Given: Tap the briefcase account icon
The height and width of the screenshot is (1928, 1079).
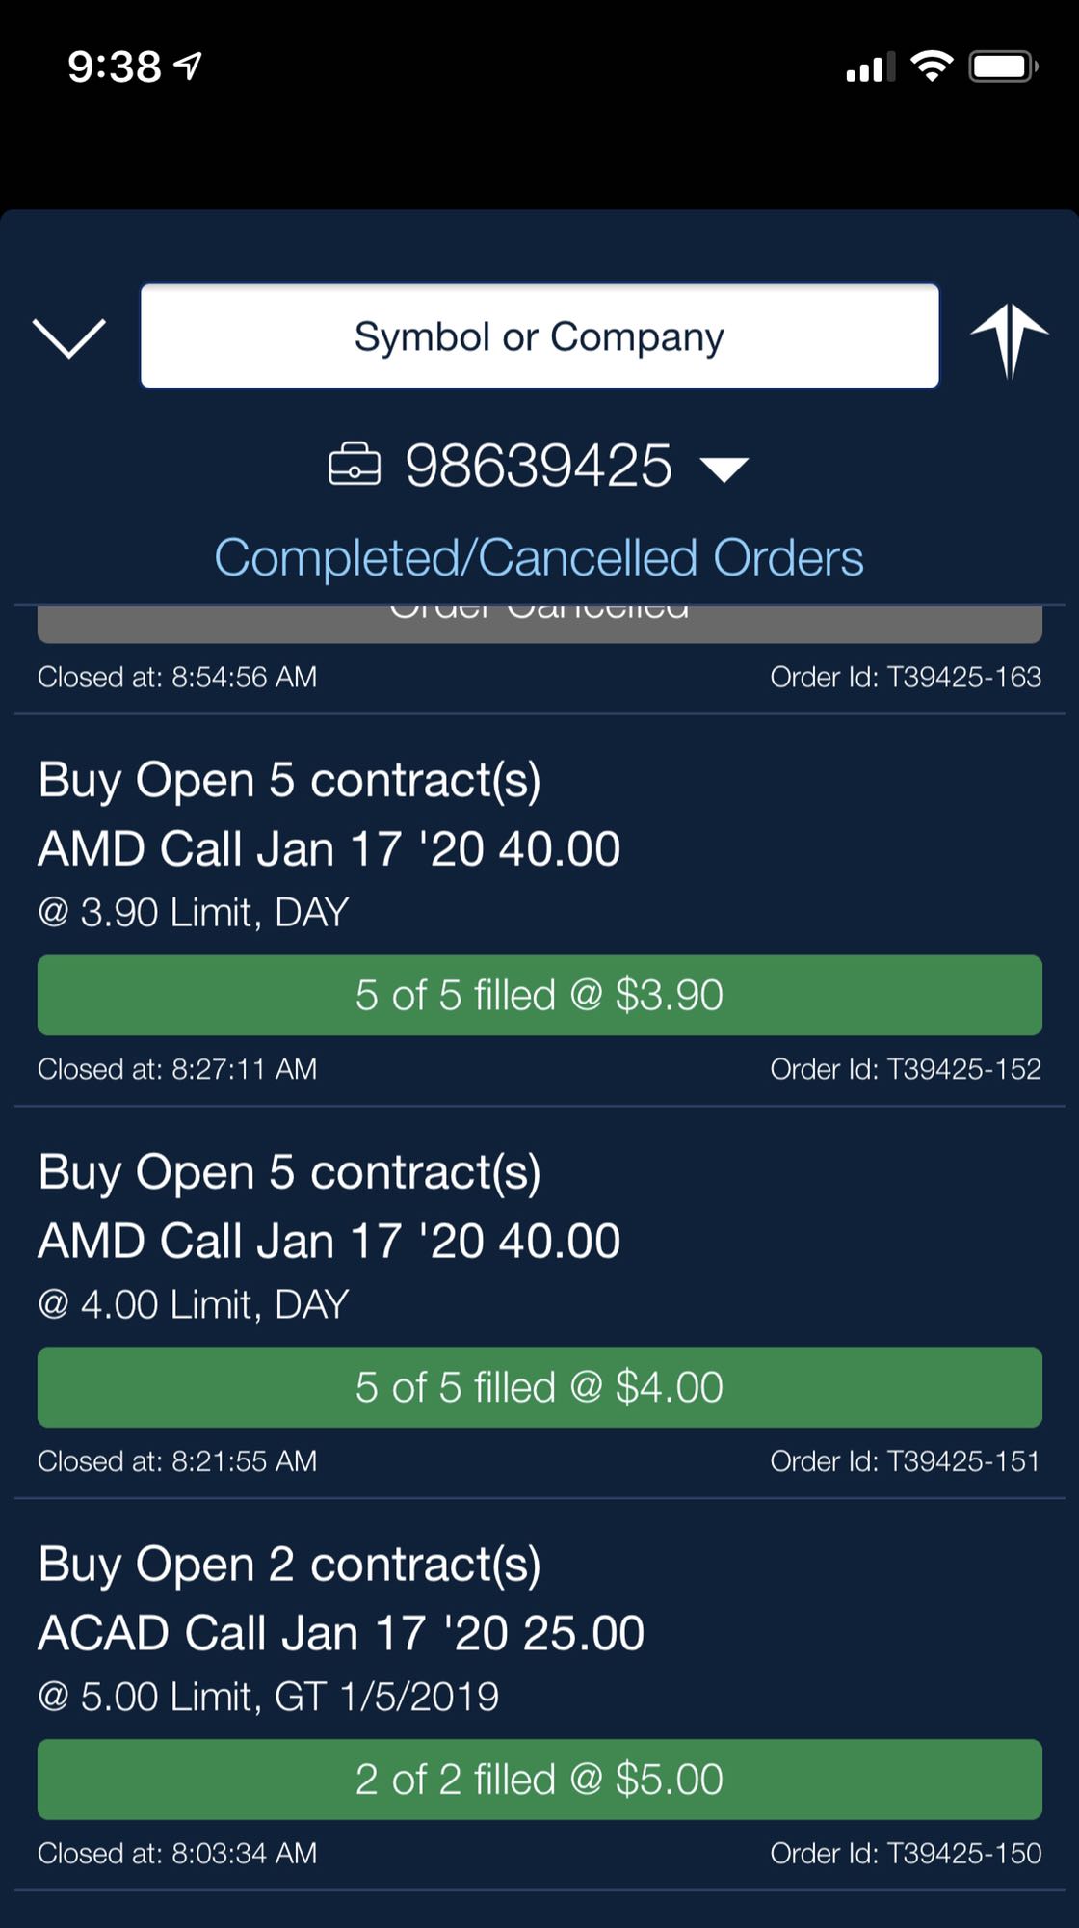Looking at the screenshot, I should [354, 466].
